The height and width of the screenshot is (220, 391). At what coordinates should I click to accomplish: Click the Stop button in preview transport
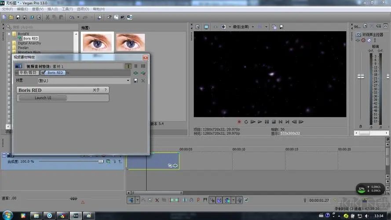click(274, 121)
